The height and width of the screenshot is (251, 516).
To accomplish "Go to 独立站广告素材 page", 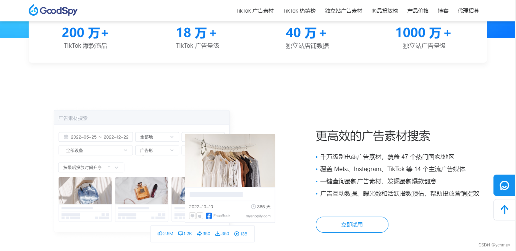I will tap(343, 11).
